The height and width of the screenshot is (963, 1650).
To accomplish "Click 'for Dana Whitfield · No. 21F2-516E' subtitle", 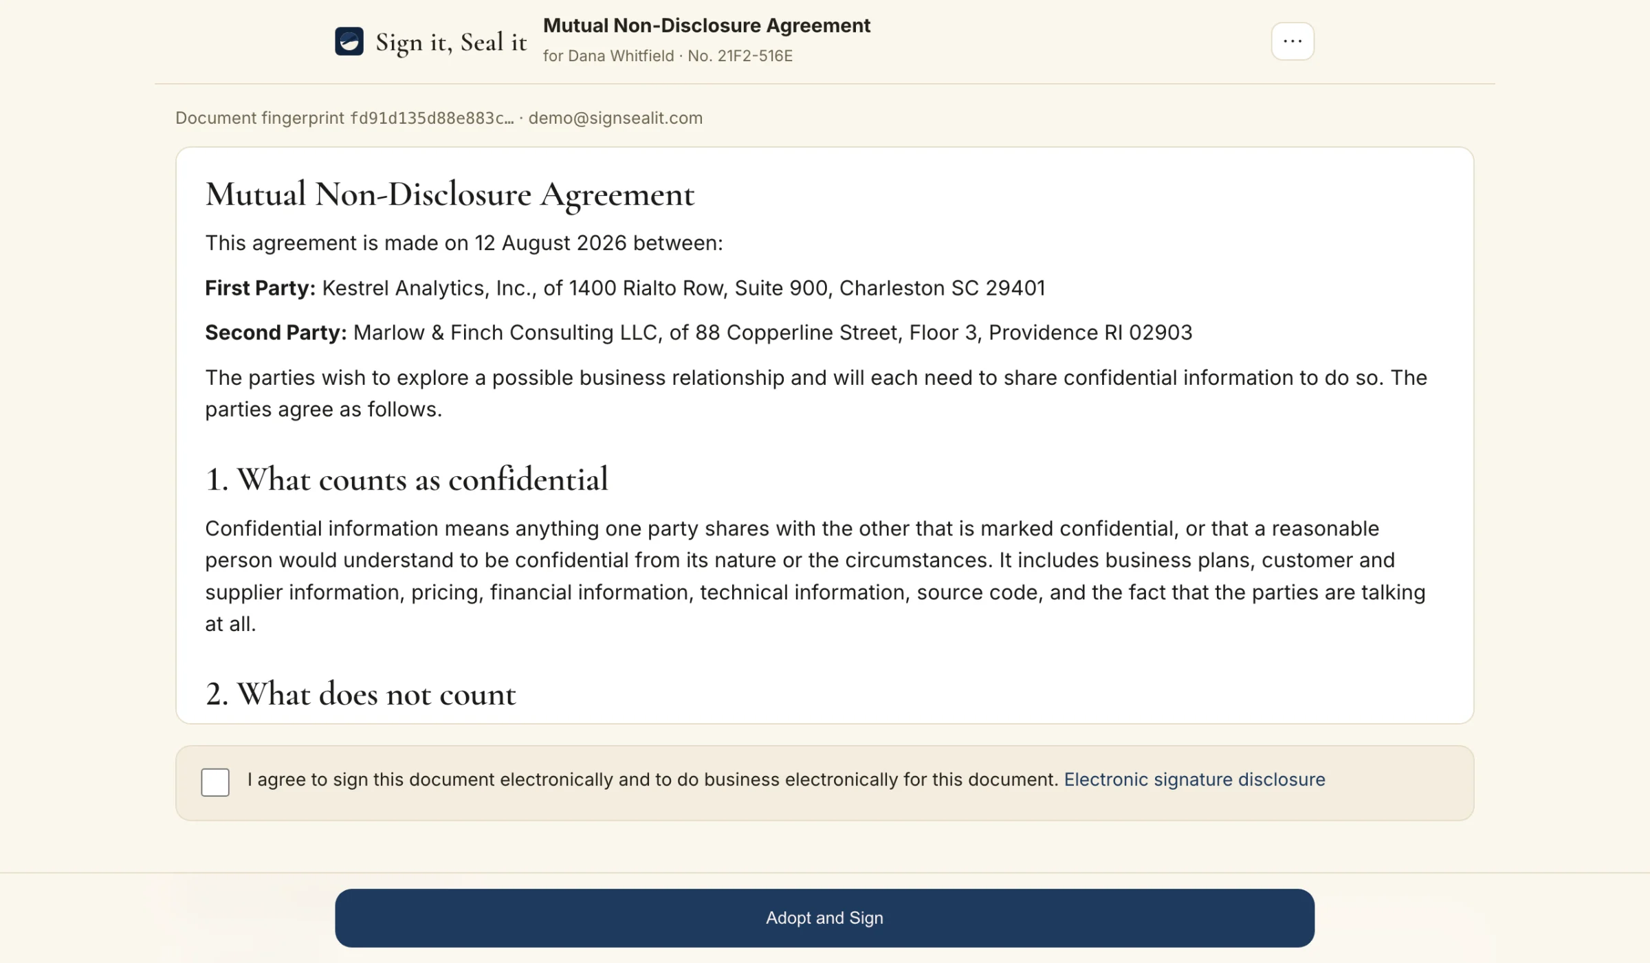I will 668,56.
